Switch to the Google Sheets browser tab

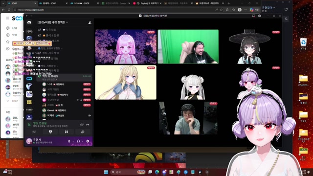point(116,3)
